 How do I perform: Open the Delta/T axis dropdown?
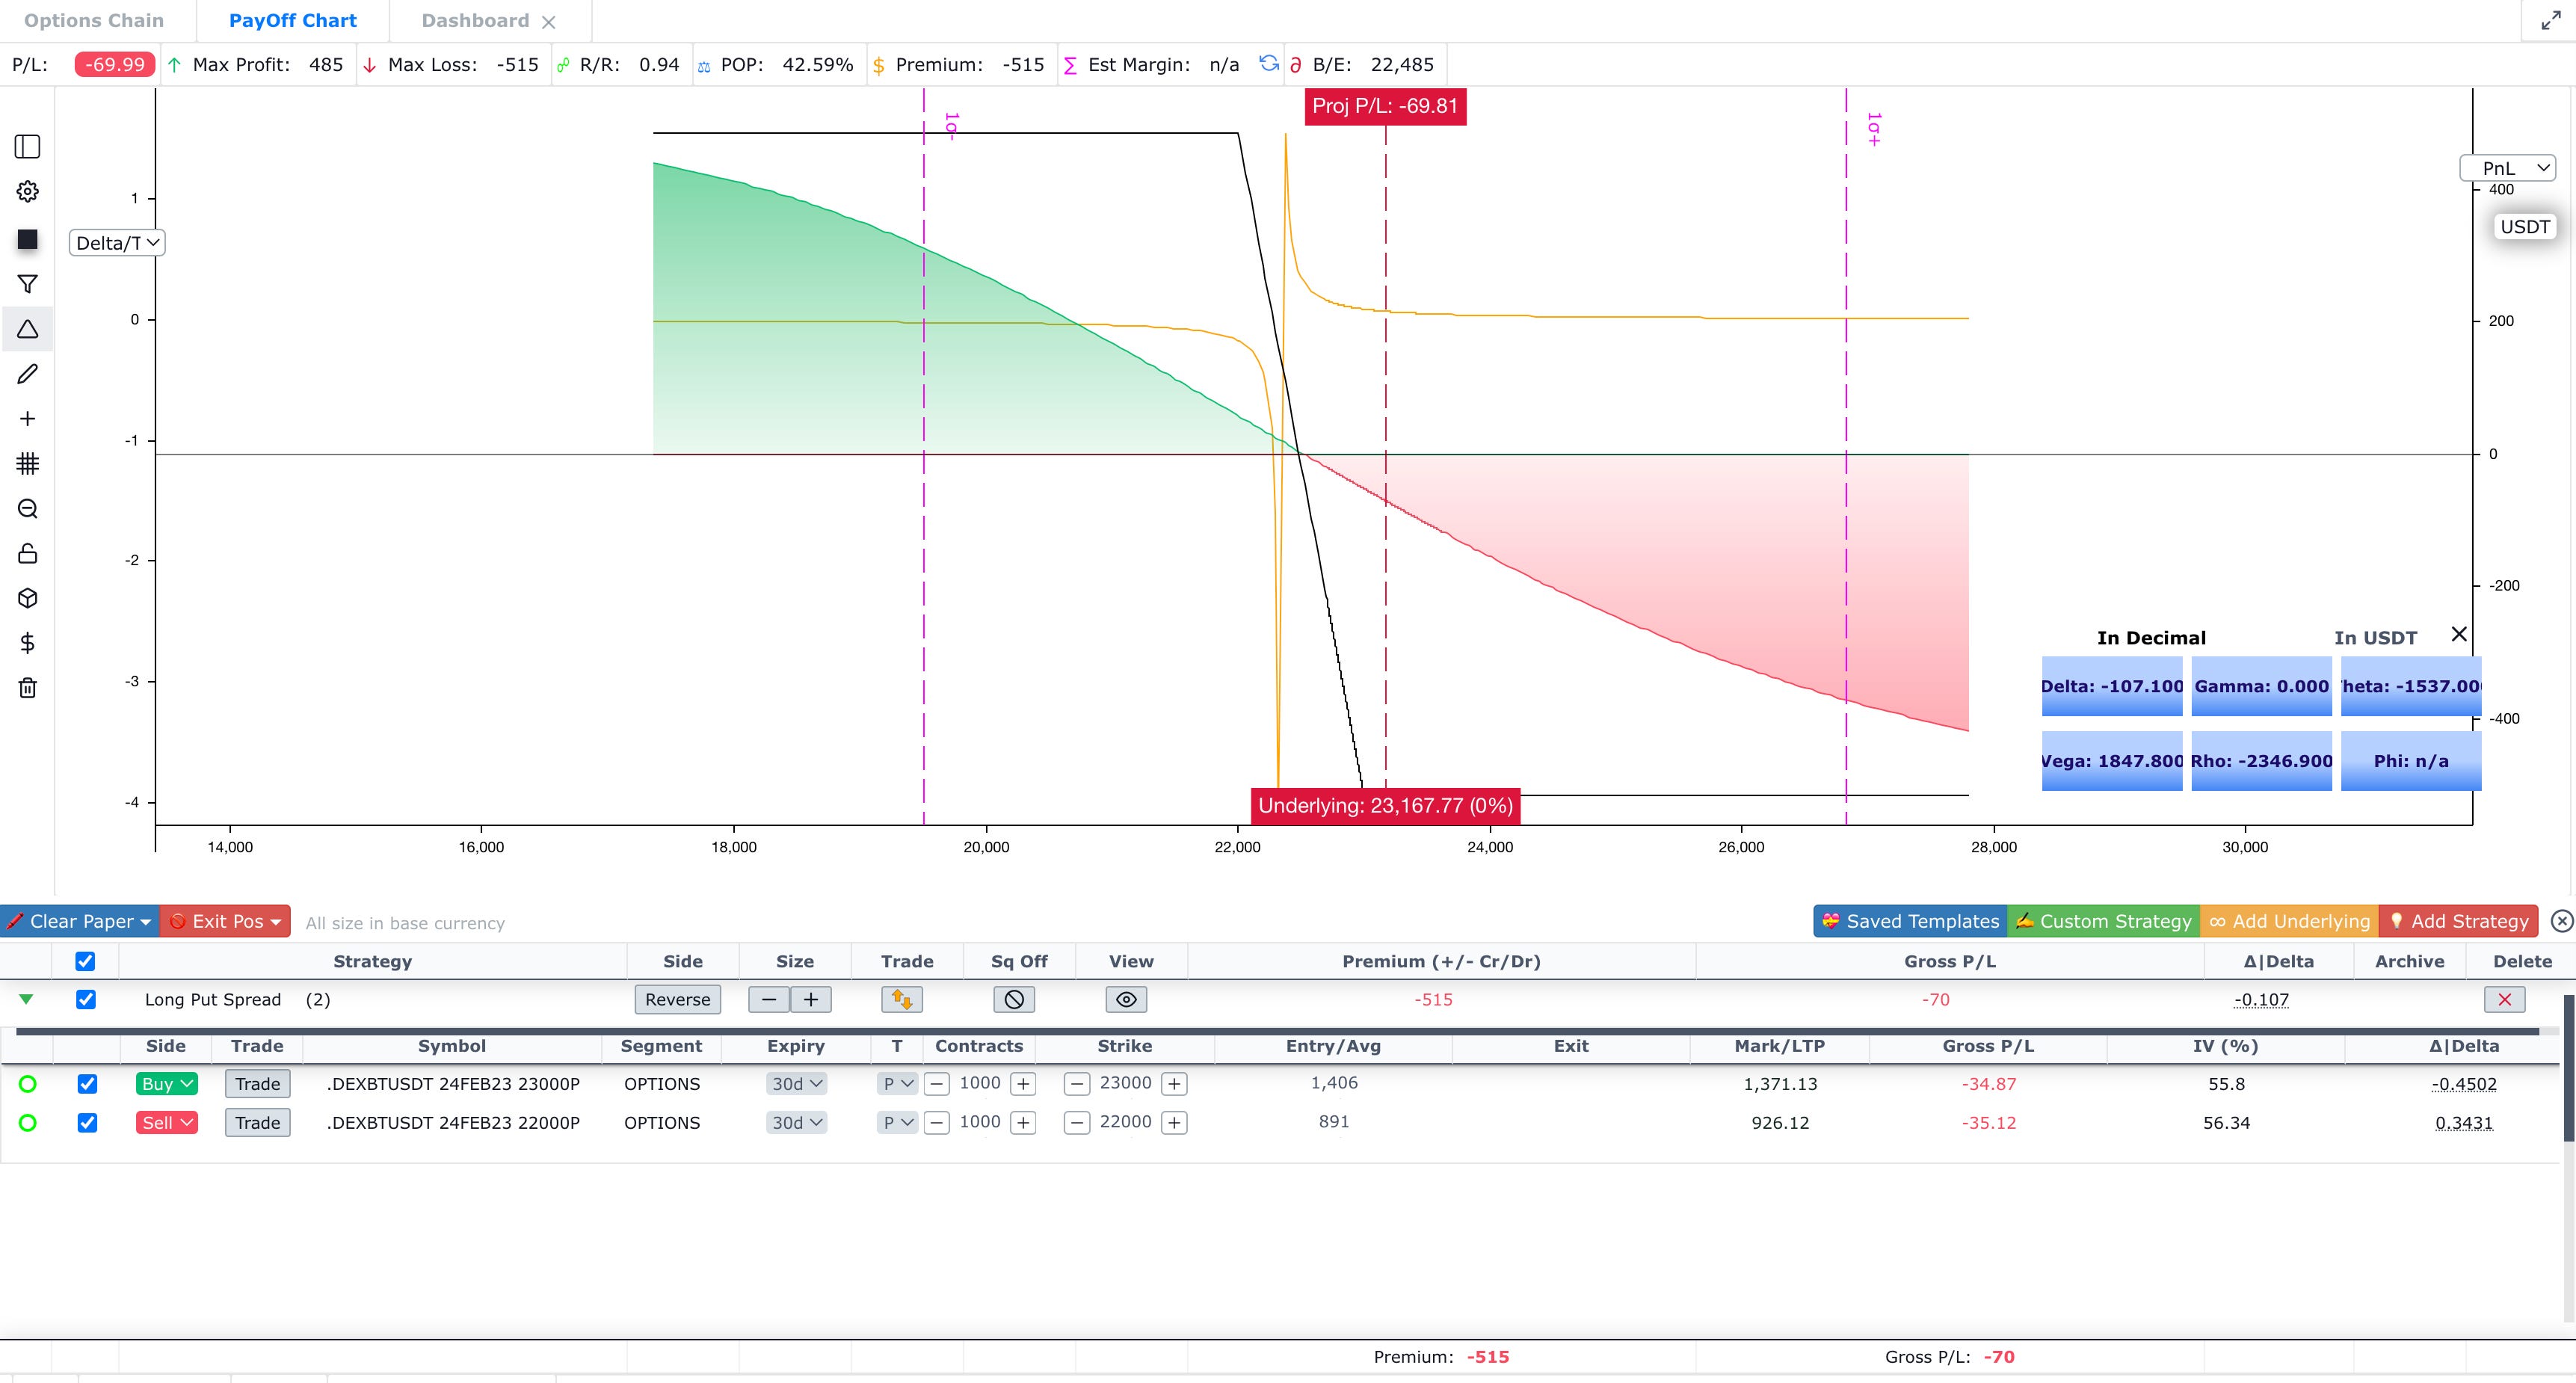117,243
